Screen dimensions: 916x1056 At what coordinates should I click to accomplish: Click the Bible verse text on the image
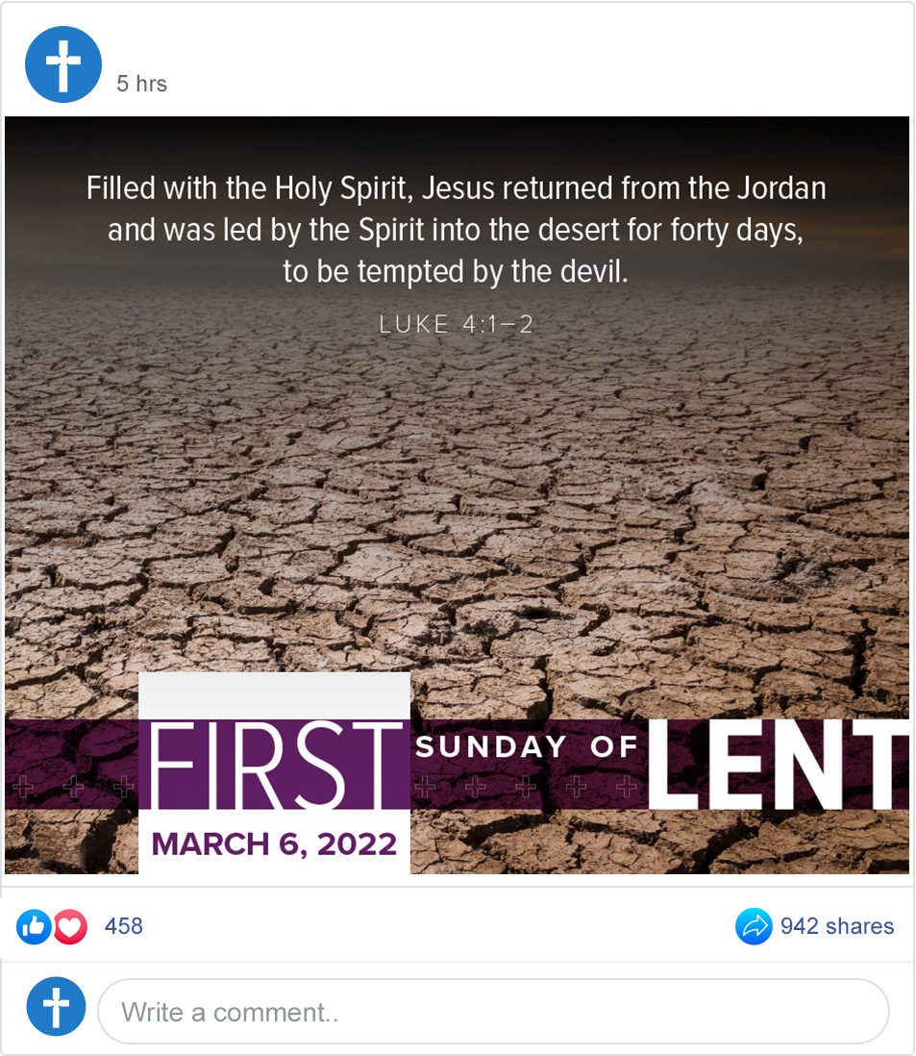(456, 229)
